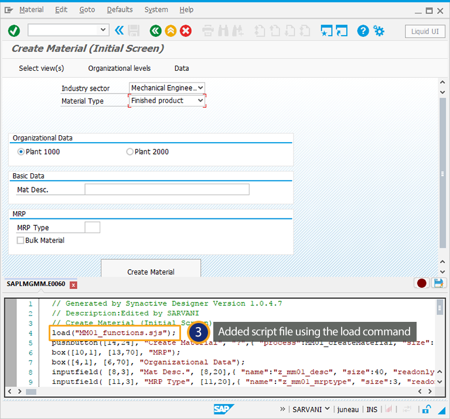Screen dimensions: 450x419
Task: Click the script editor bottom-right right arrow
Action: [429, 391]
